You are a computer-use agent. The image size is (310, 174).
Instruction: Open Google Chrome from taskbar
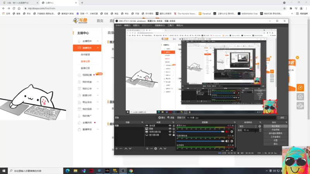coord(131,171)
